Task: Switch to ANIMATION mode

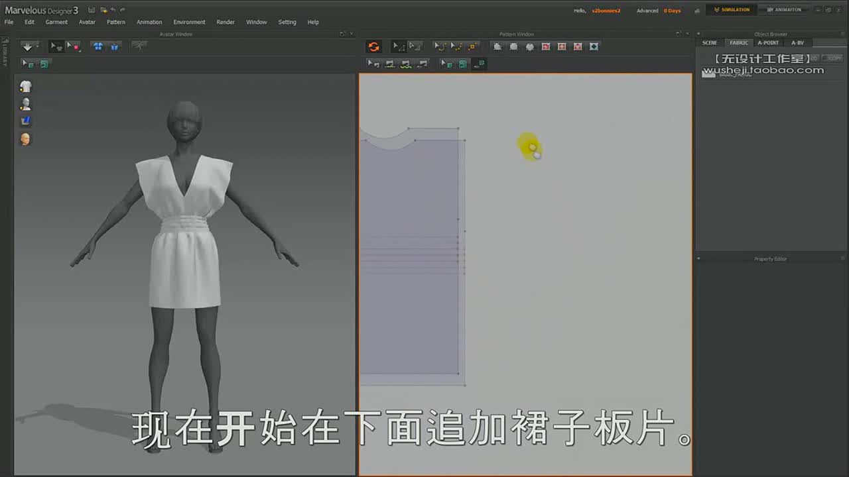Action: tap(784, 10)
